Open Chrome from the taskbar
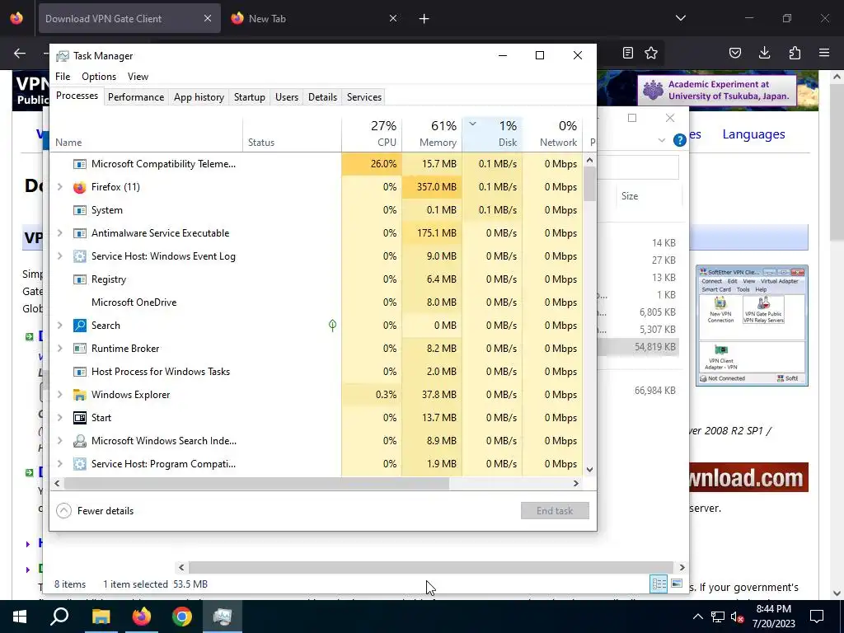This screenshot has width=844, height=633. coord(182,617)
